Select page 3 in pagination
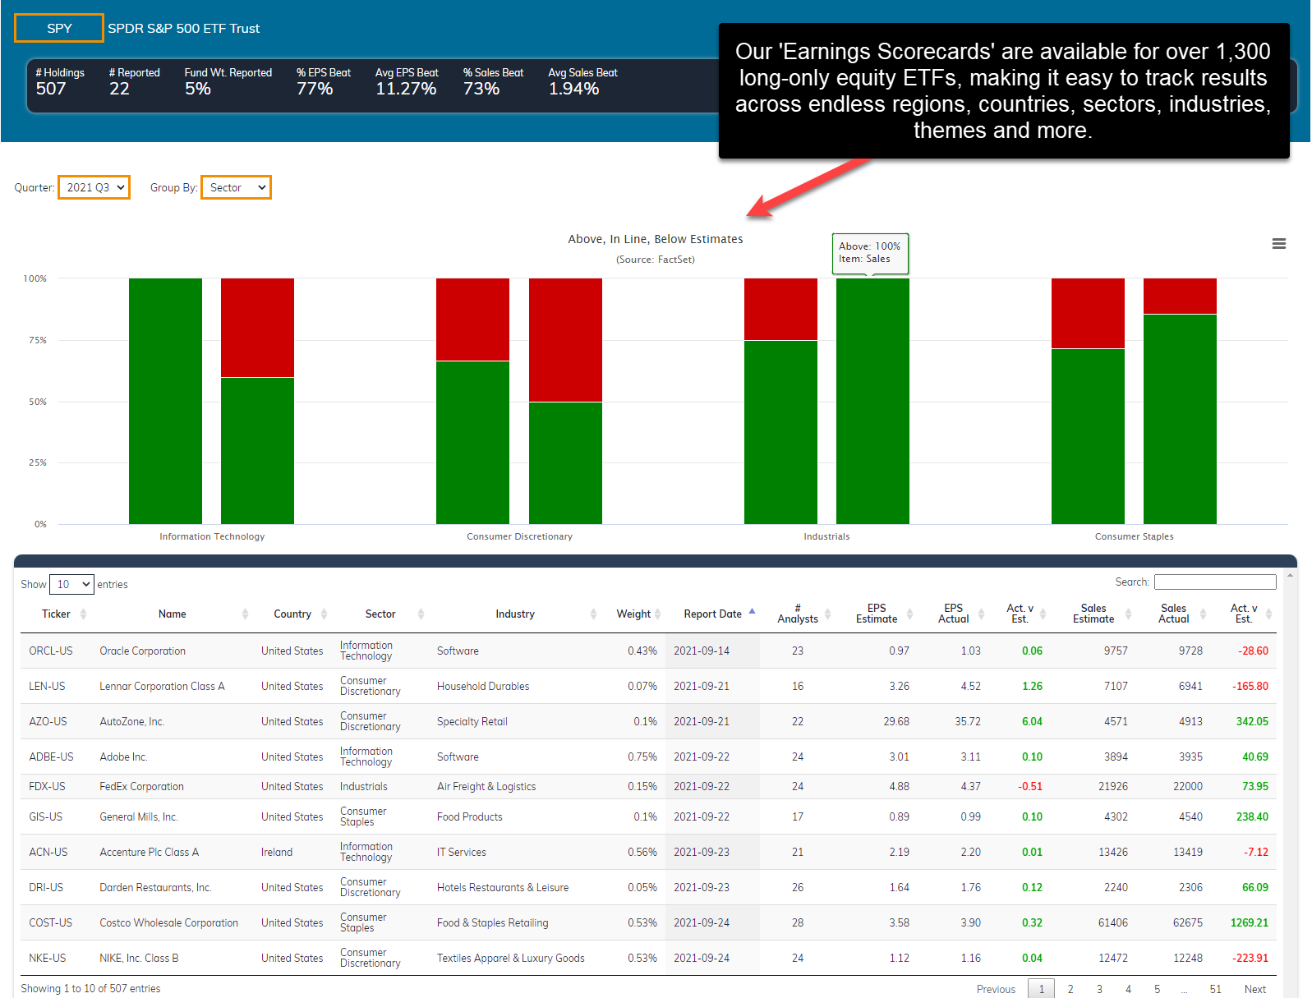The width and height of the screenshot is (1312, 998). pyautogui.click(x=1099, y=989)
